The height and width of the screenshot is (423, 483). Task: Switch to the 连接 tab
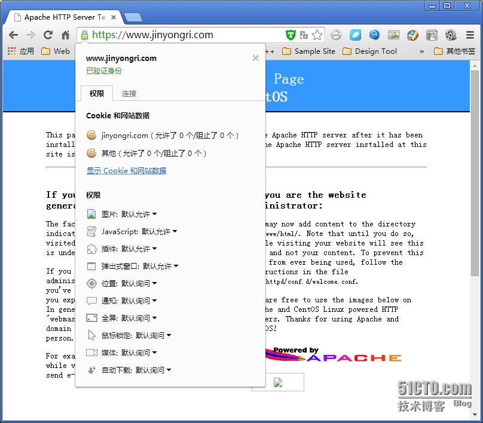click(x=129, y=93)
